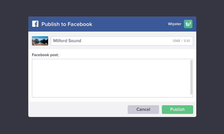Click the gray strip below the video thumbnail
This screenshot has width=224, height=134.
tap(40, 47)
